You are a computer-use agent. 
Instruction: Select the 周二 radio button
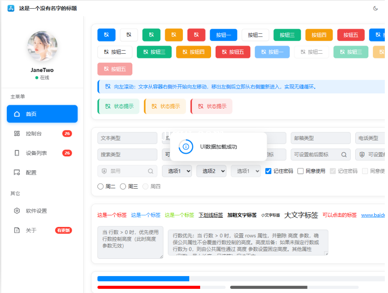tap(101, 186)
